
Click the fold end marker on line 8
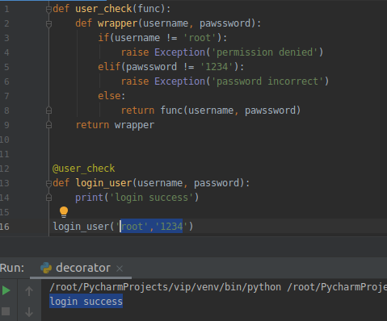(48, 110)
